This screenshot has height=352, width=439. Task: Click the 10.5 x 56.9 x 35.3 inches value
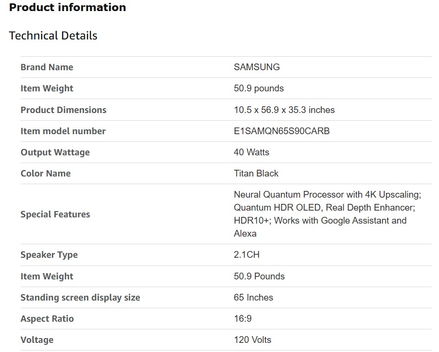tap(284, 110)
